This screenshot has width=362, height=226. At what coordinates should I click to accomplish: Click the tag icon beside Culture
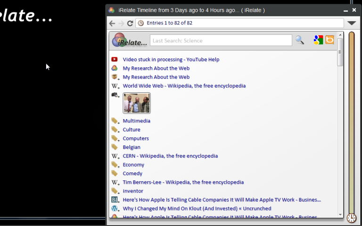click(x=115, y=129)
